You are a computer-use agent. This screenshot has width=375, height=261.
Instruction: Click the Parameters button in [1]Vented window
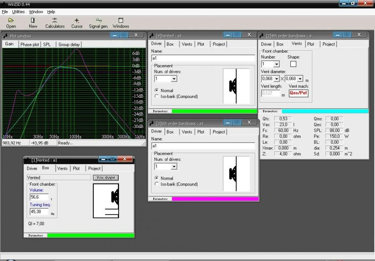pos(36,235)
